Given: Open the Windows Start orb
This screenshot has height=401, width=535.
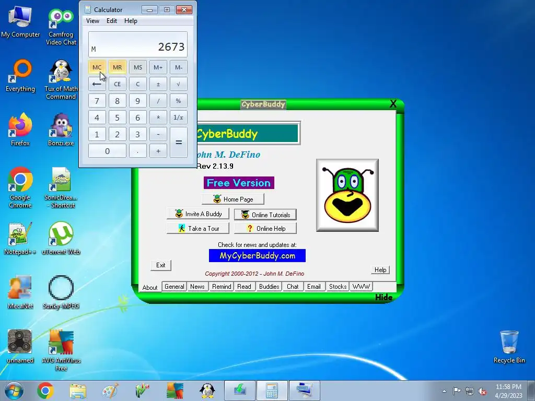Looking at the screenshot, I should [14, 391].
